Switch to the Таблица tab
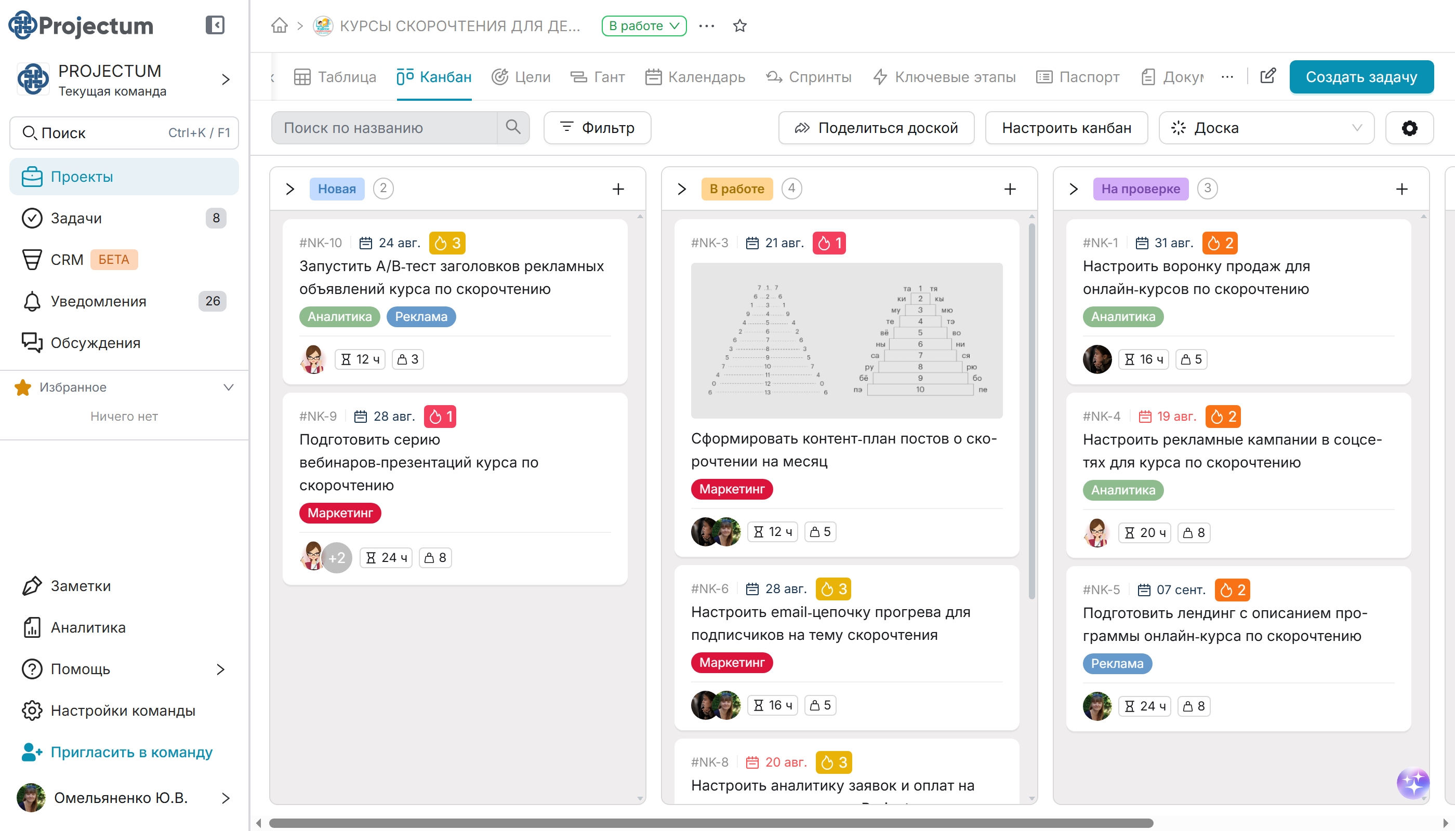The width and height of the screenshot is (1455, 831). click(335, 76)
